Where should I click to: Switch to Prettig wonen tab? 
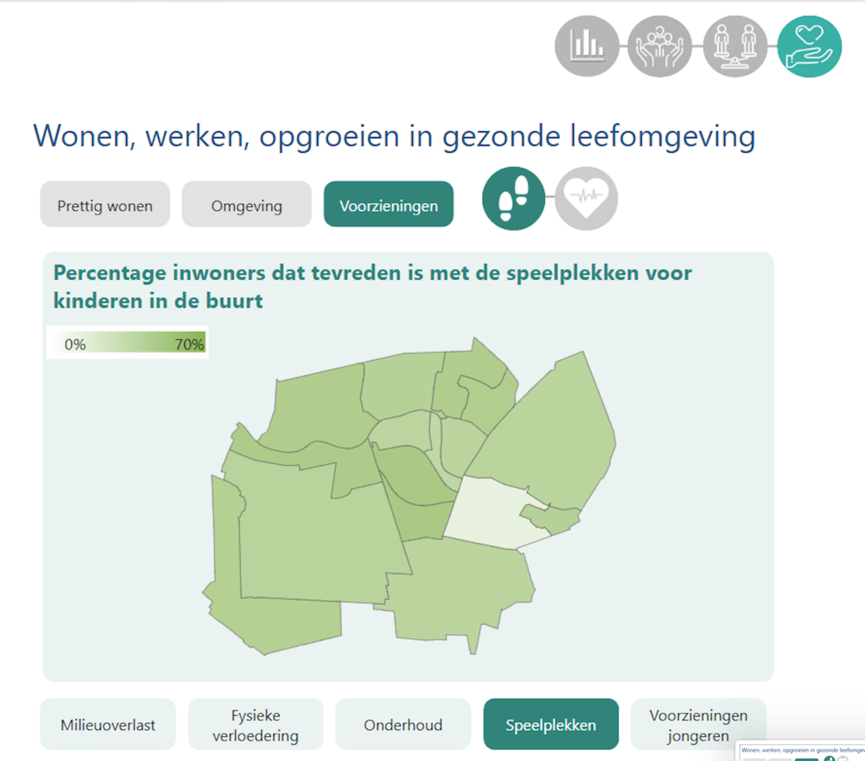tap(105, 205)
